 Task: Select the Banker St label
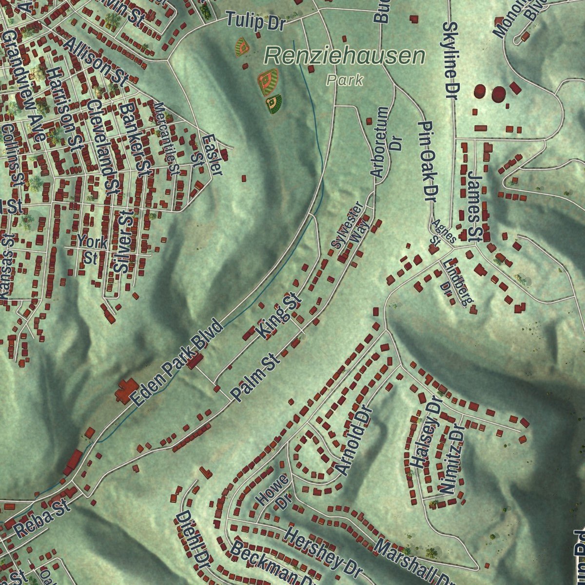(x=136, y=139)
